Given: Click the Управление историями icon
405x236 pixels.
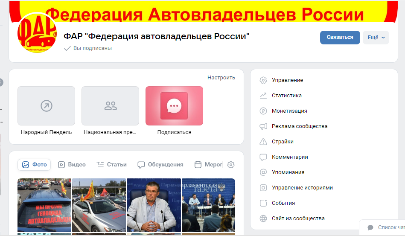Looking at the screenshot, I should coord(263,188).
